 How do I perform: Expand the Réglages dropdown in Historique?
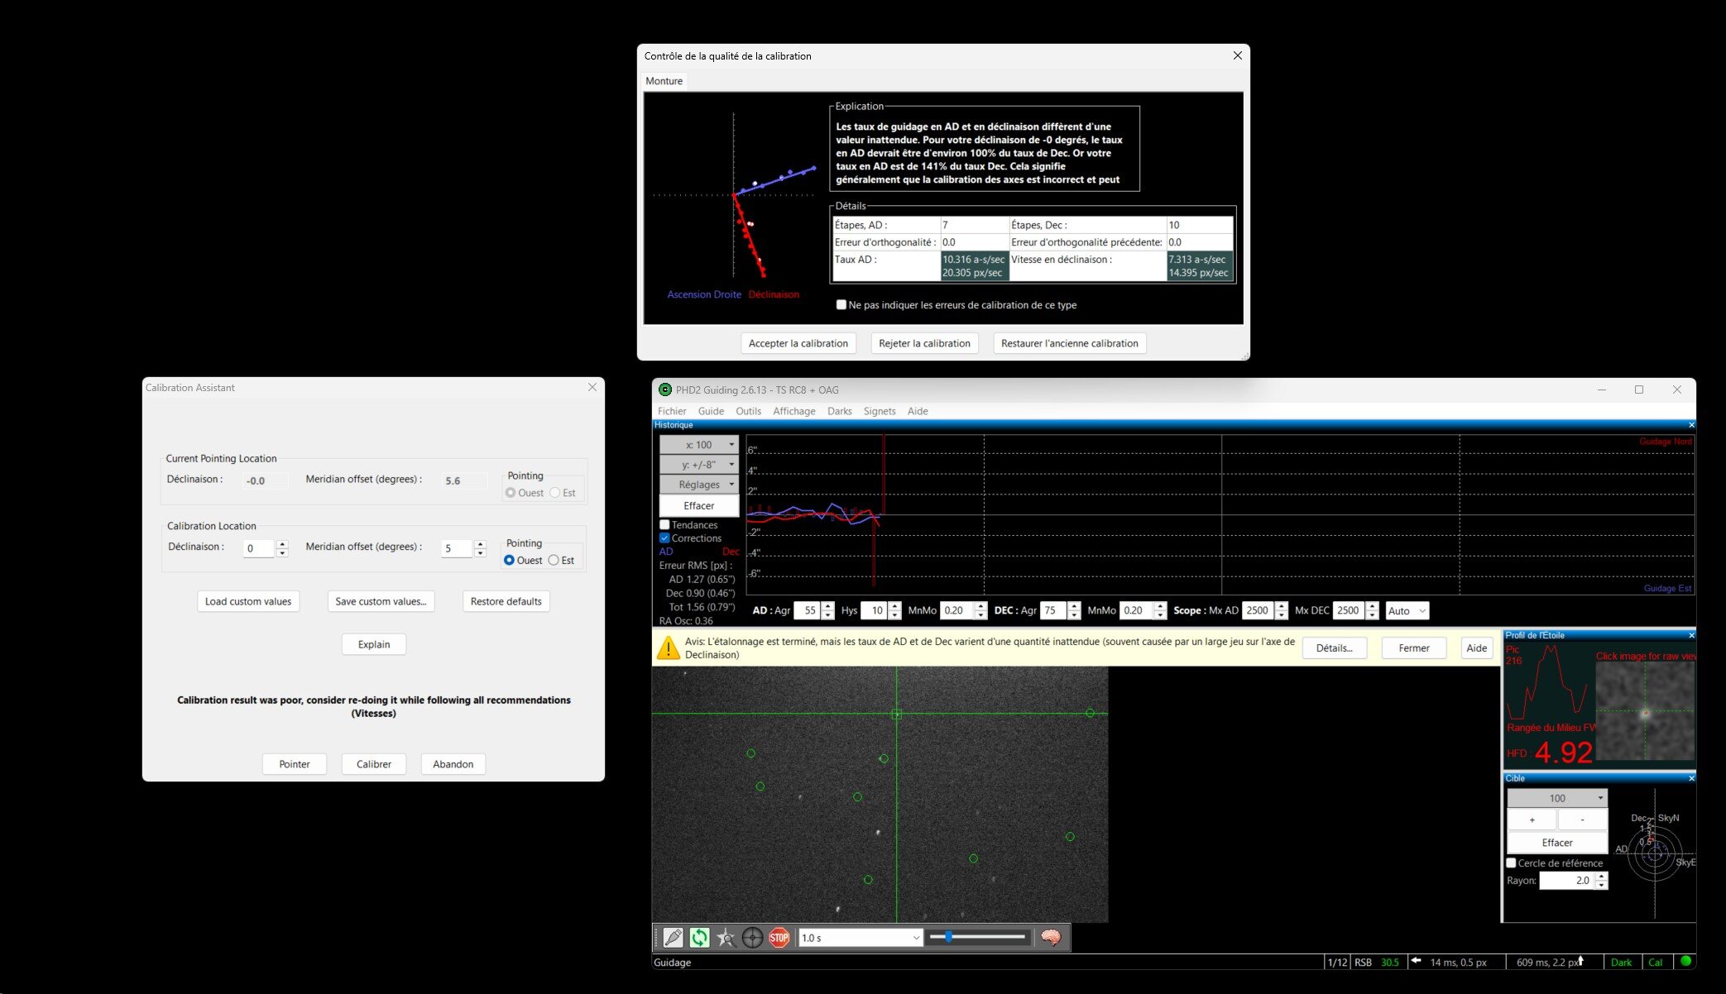click(698, 485)
